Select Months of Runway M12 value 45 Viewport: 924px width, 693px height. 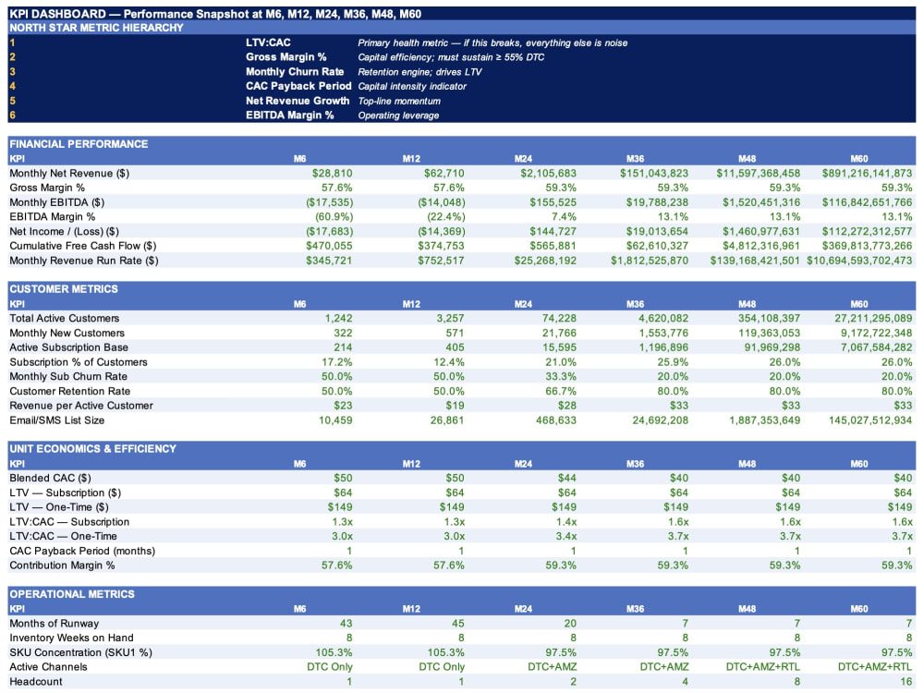pyautogui.click(x=458, y=624)
